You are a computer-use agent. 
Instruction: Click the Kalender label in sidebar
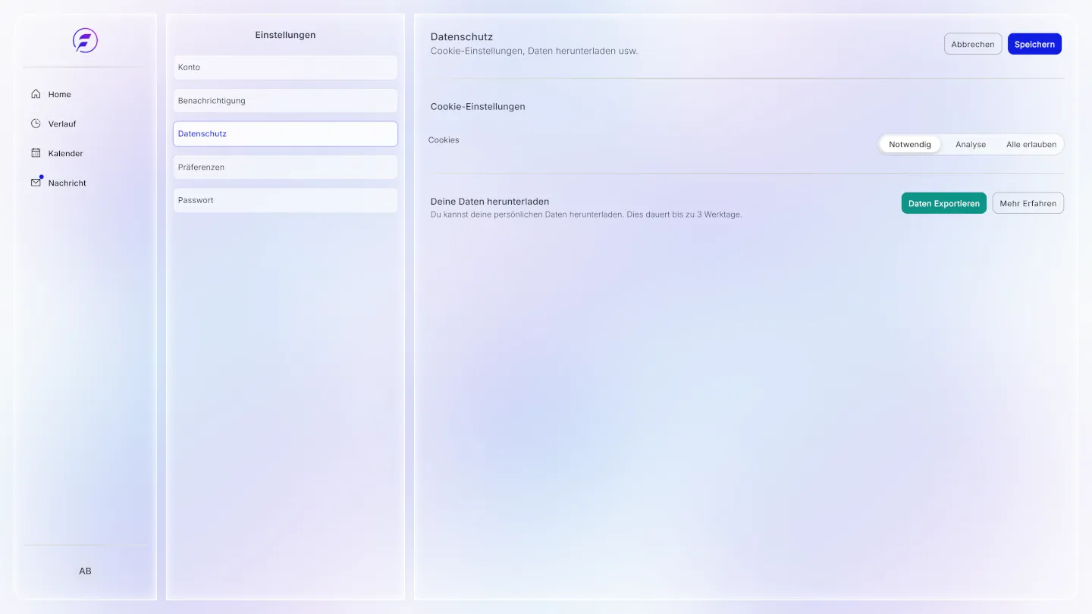[66, 154]
